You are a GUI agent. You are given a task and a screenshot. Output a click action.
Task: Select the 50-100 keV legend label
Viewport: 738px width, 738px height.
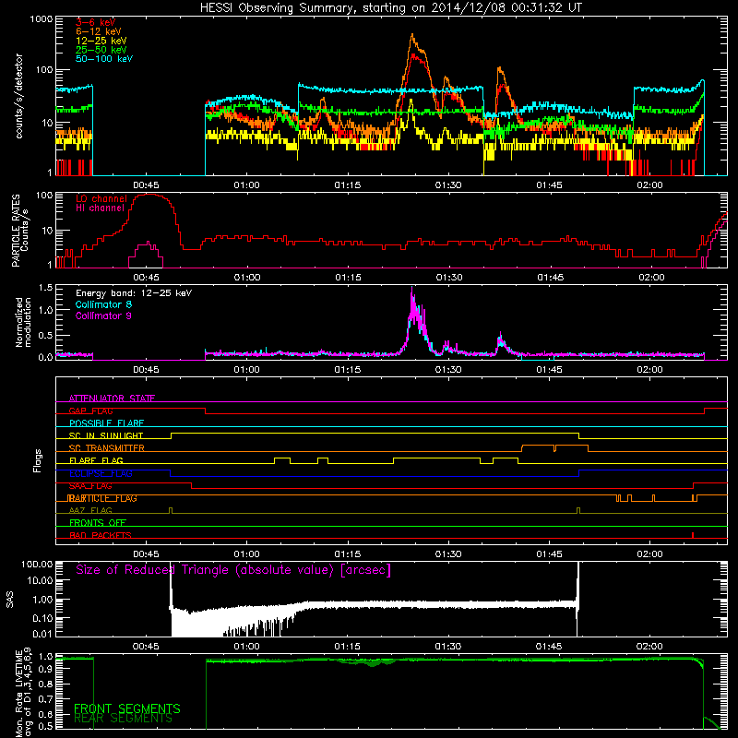point(104,59)
